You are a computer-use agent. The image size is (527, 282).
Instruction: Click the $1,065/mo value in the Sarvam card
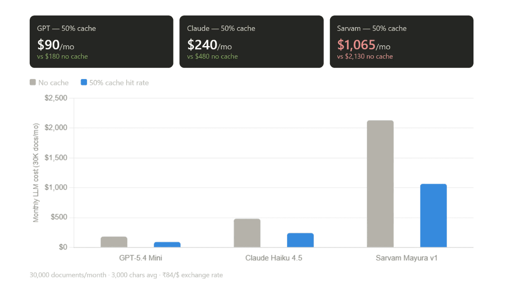pyautogui.click(x=364, y=45)
